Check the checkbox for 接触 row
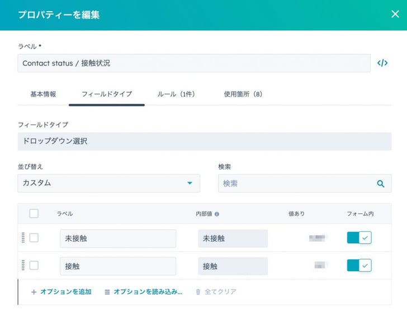Viewport: 407px width, 320px height. (34, 265)
